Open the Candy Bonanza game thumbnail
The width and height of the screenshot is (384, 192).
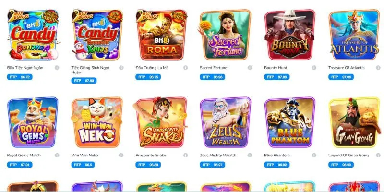point(33,35)
